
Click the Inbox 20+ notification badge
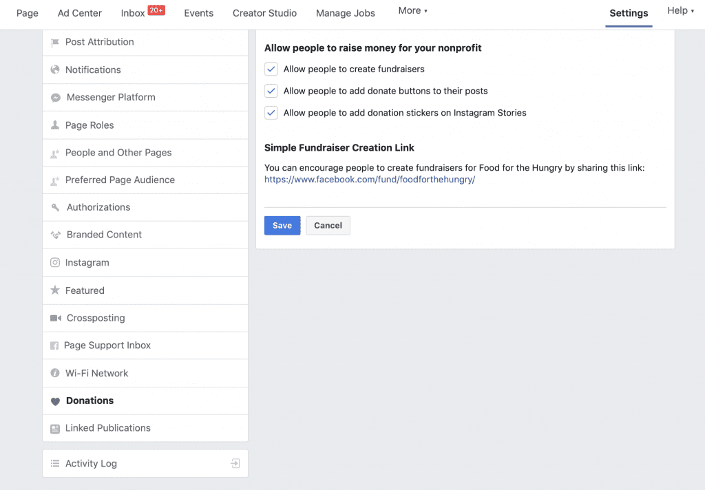pos(156,10)
